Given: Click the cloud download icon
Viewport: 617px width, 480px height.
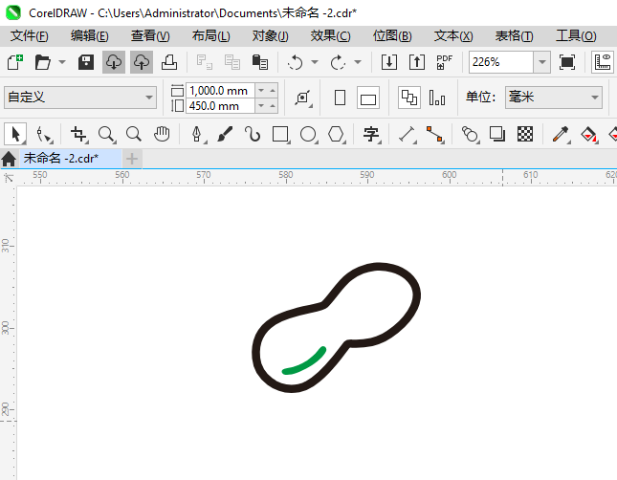Looking at the screenshot, I should pos(114,62).
